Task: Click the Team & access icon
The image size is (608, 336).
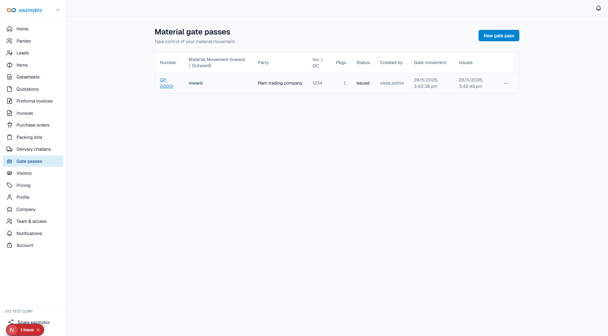Action: pos(10,221)
